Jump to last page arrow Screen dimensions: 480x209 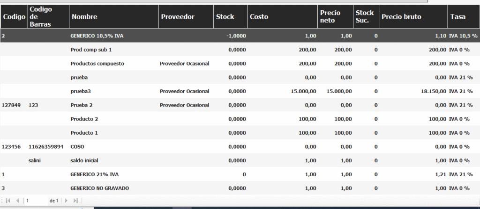click(75, 201)
